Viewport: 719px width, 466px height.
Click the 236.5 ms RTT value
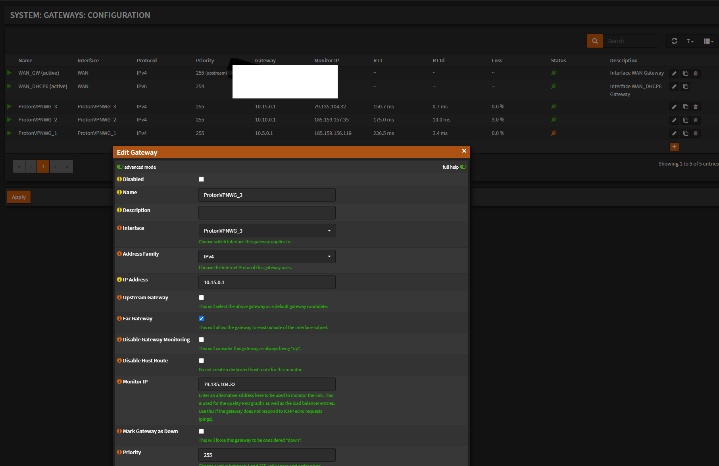[x=383, y=133]
